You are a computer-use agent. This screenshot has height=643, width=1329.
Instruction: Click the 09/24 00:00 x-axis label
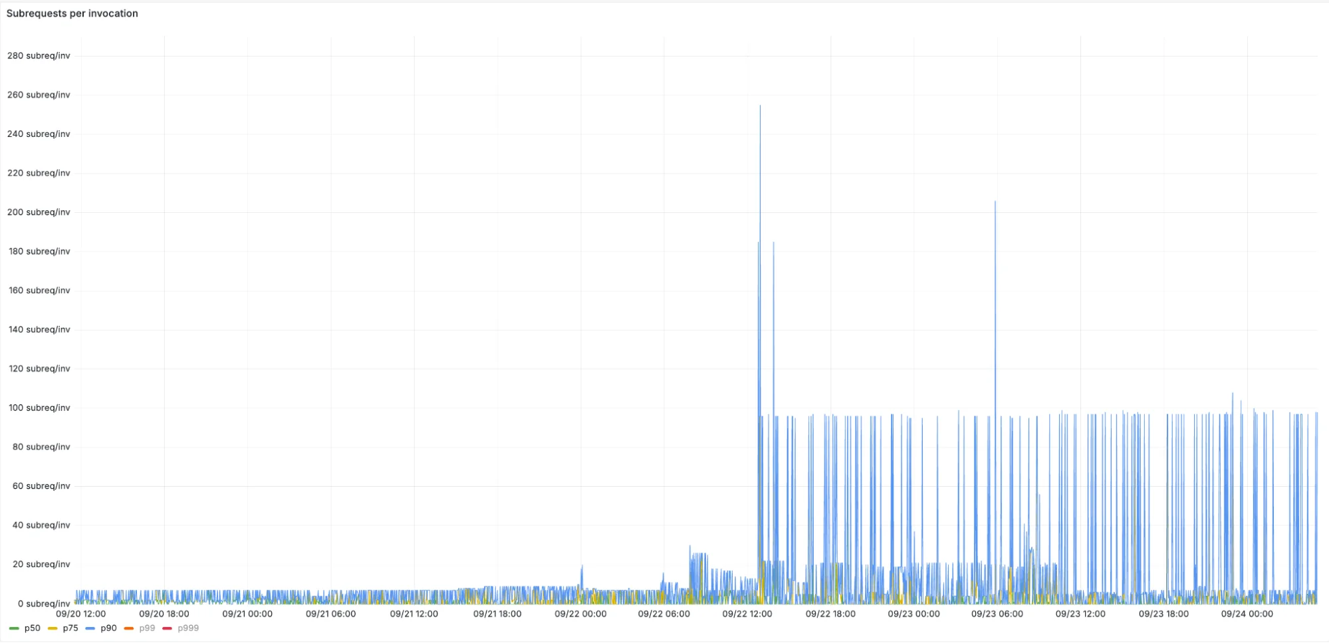tap(1247, 614)
